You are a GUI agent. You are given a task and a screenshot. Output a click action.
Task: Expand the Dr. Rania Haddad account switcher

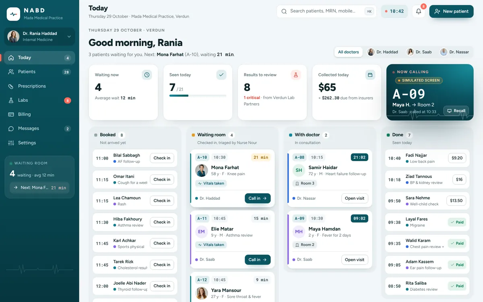point(39,37)
